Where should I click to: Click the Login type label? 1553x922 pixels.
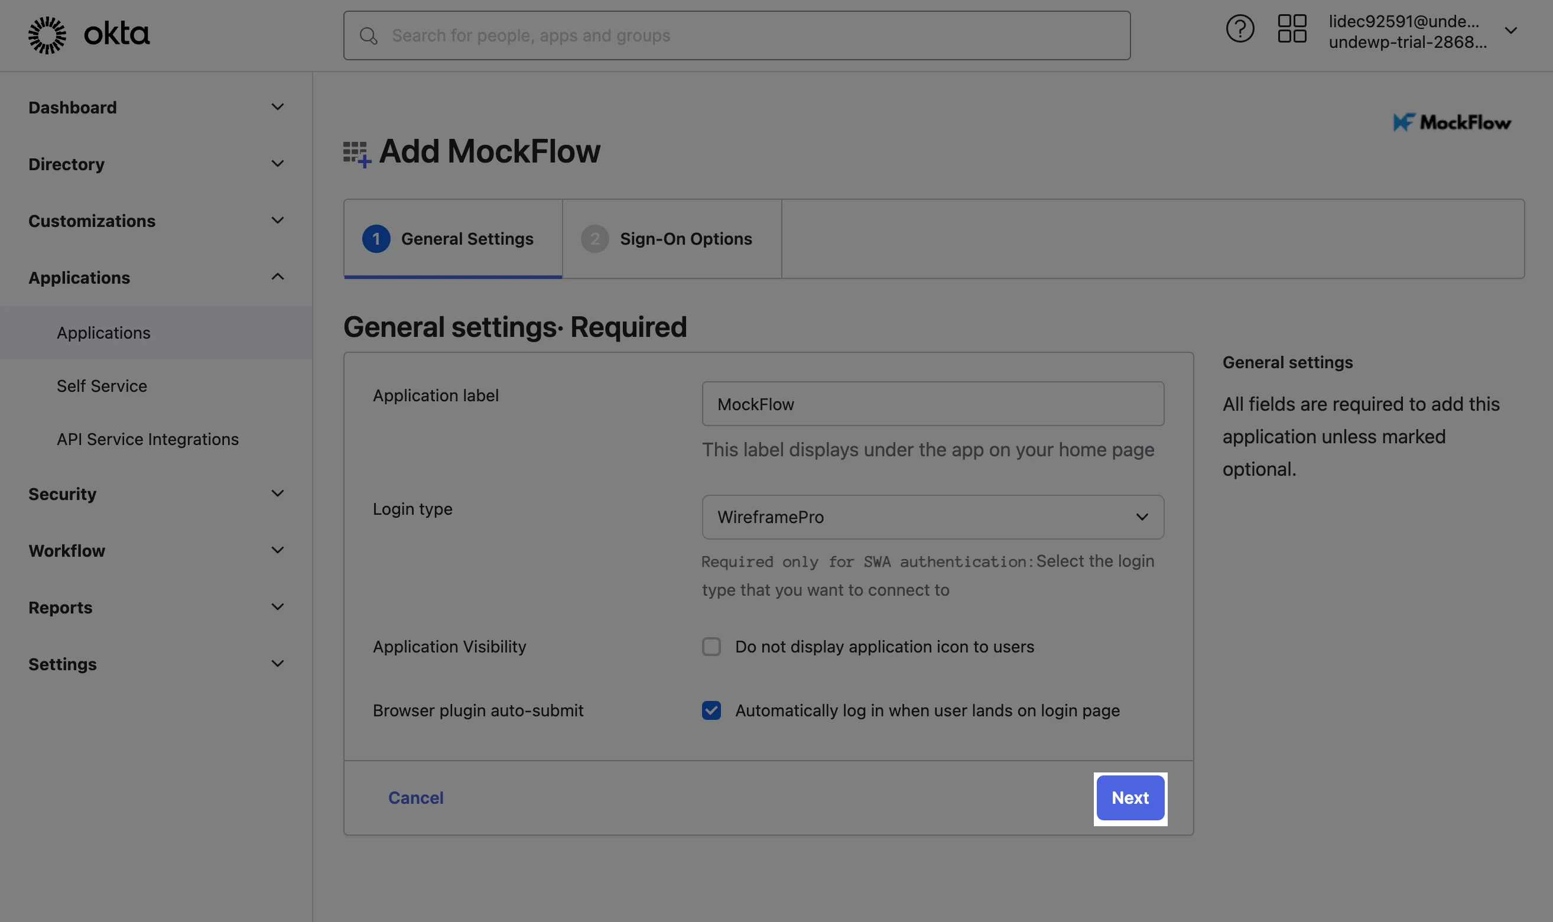412,509
